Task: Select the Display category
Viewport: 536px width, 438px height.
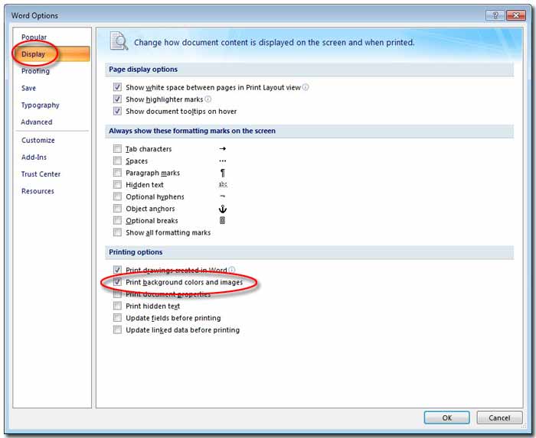Action: pos(52,54)
